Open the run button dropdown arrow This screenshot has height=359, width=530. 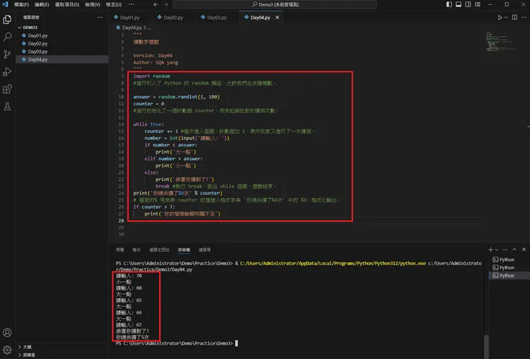coord(507,16)
